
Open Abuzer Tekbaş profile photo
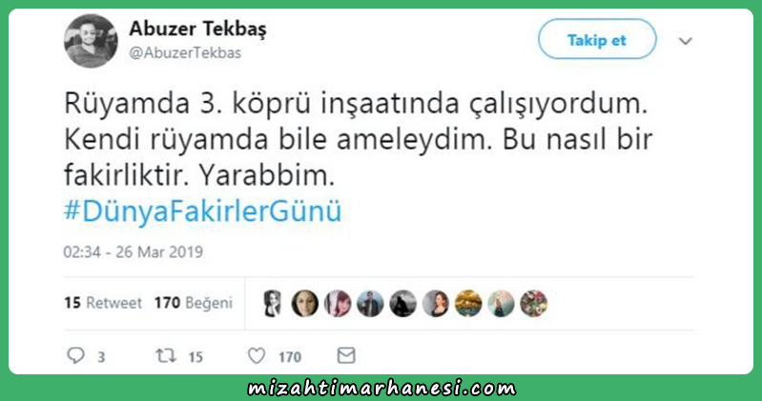[91, 41]
